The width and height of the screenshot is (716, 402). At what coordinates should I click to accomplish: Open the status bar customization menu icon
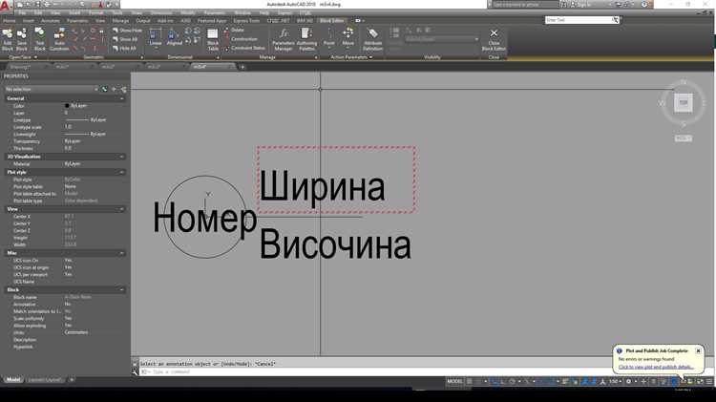pos(709,381)
